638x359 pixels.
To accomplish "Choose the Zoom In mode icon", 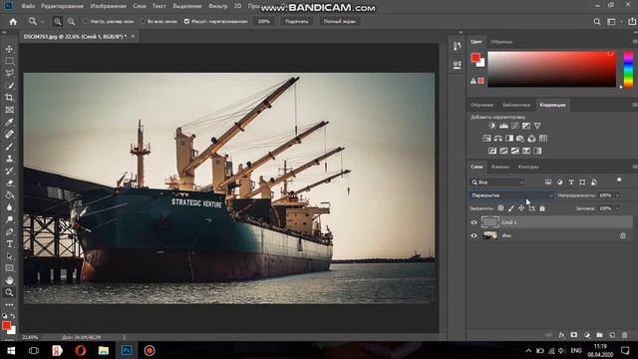I will tap(58, 22).
